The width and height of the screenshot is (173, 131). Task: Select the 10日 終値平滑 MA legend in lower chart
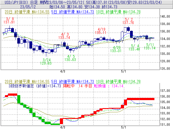118,82
